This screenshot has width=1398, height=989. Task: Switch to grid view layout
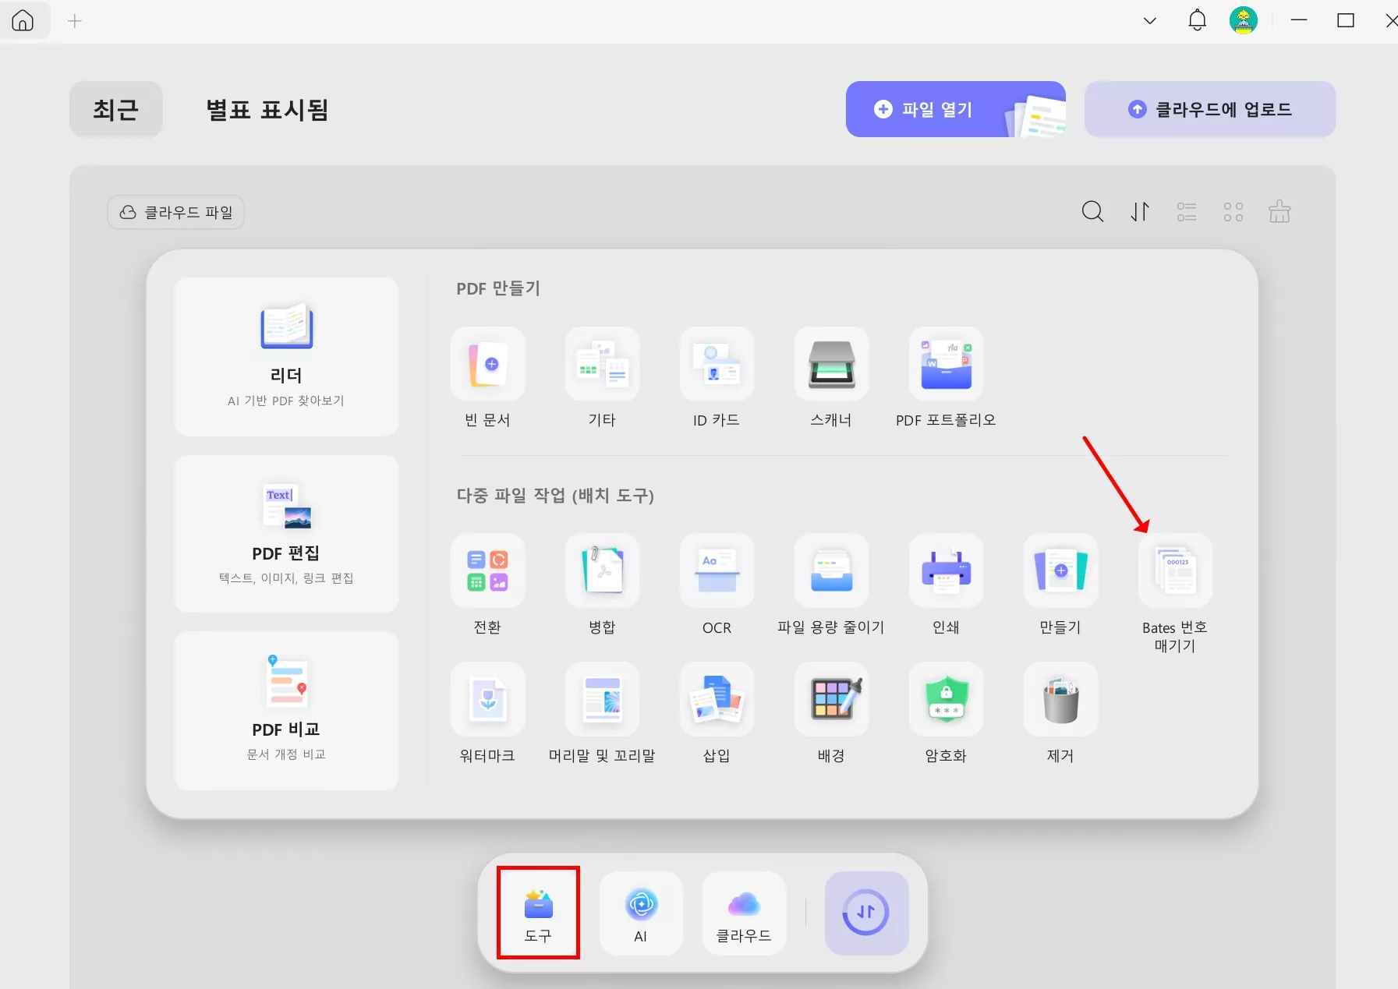point(1233,211)
